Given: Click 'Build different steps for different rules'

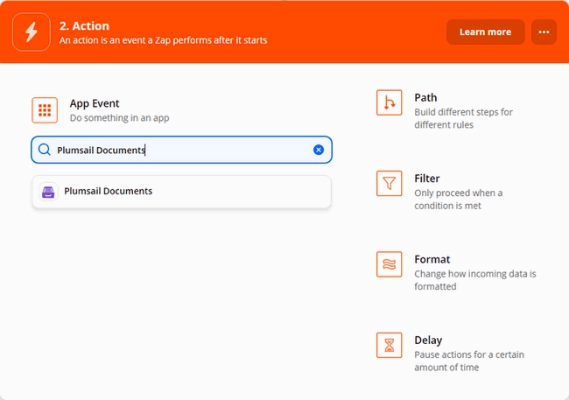Looking at the screenshot, I should click(x=463, y=118).
